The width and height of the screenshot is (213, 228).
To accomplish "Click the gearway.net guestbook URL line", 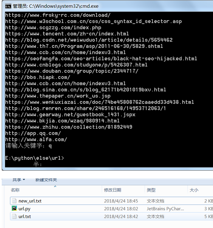I will click(70, 115).
